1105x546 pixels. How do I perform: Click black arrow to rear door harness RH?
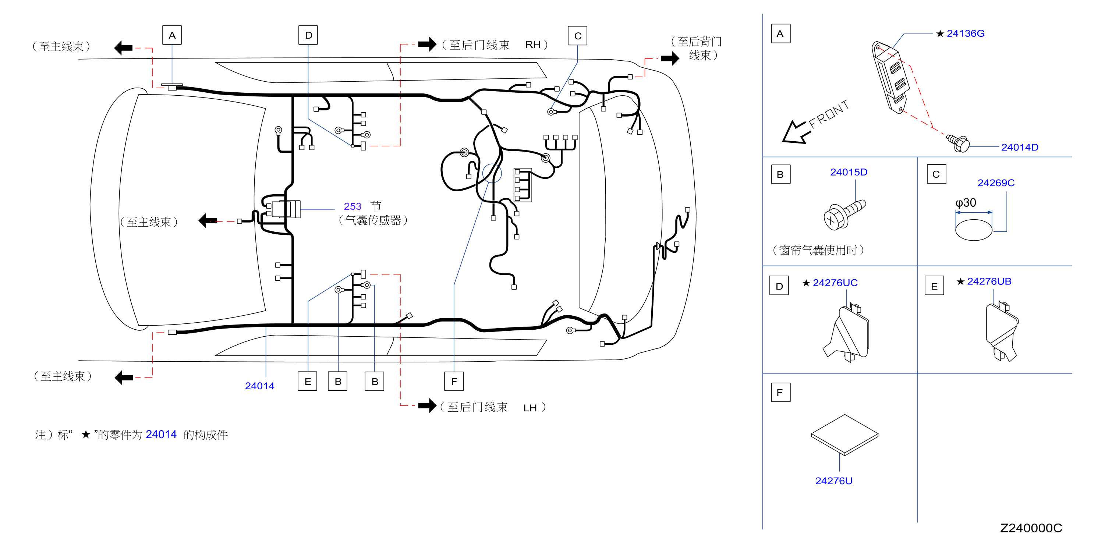[427, 44]
